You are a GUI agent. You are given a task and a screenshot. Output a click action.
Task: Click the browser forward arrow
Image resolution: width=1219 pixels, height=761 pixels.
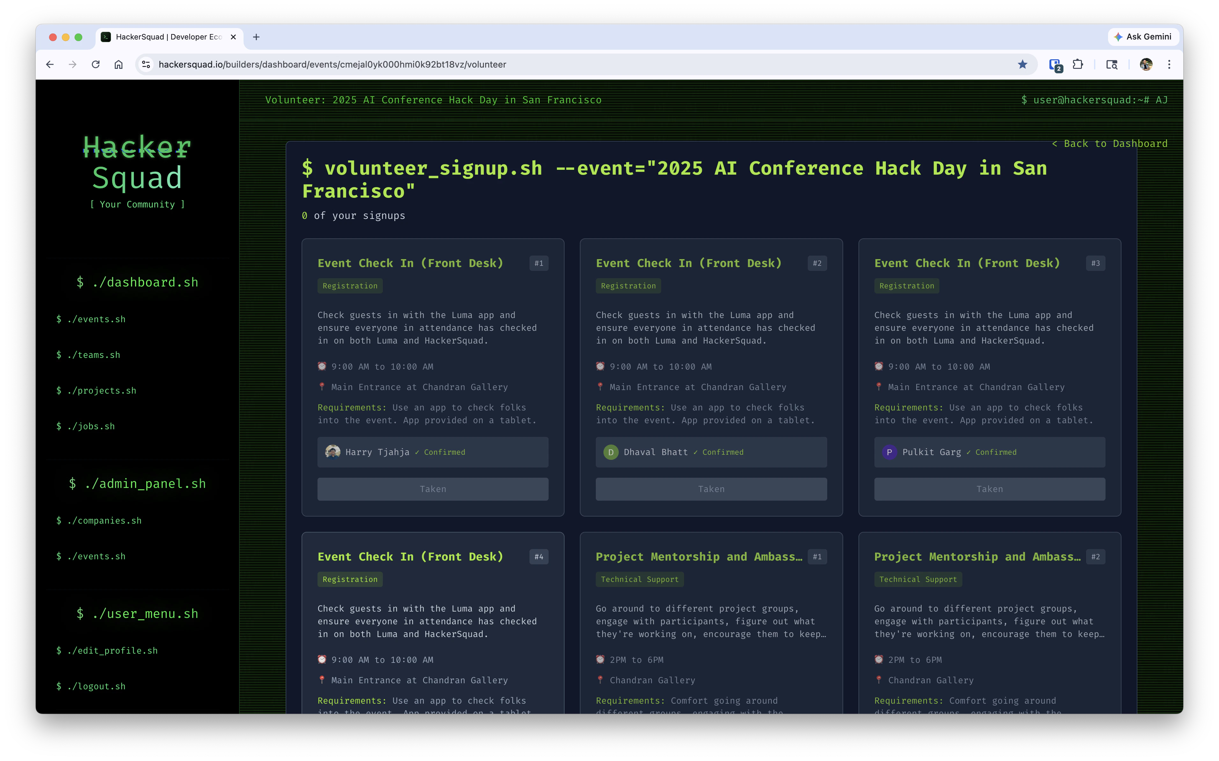[x=72, y=64]
